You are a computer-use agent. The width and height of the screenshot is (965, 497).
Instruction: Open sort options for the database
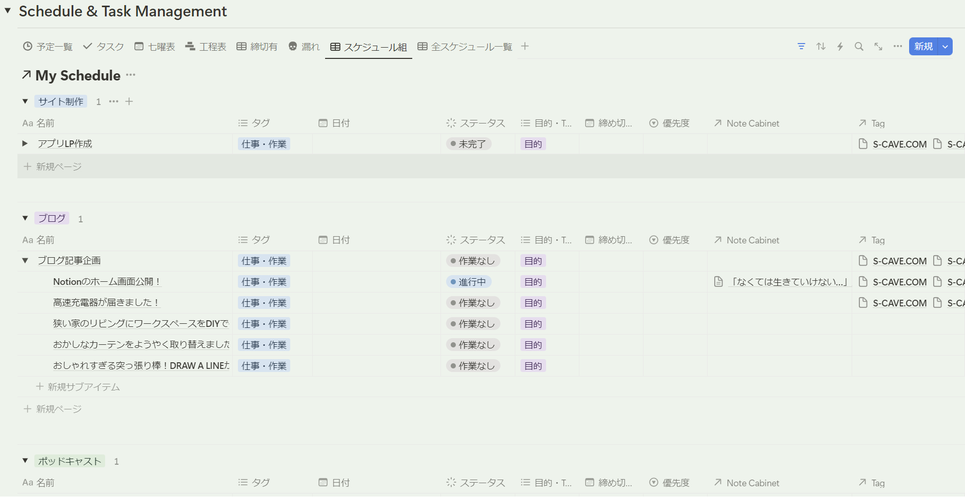pos(820,46)
